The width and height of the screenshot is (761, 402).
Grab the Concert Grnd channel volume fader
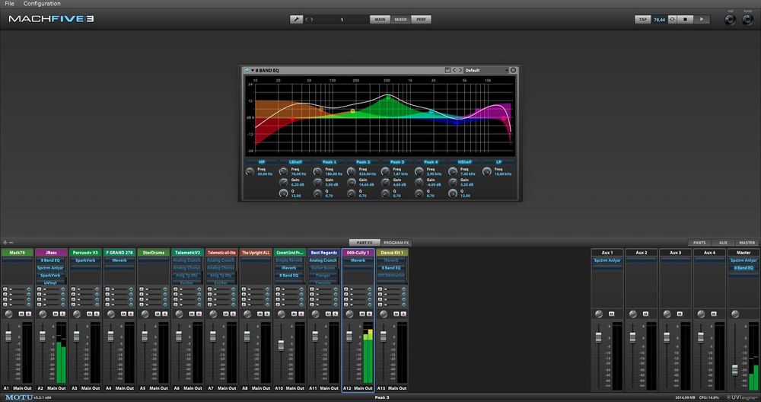281,346
